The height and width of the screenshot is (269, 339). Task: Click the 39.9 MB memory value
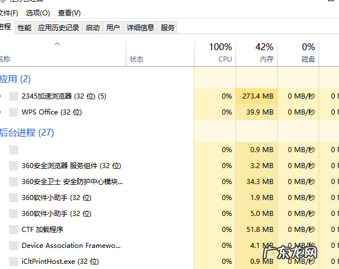[260, 112]
